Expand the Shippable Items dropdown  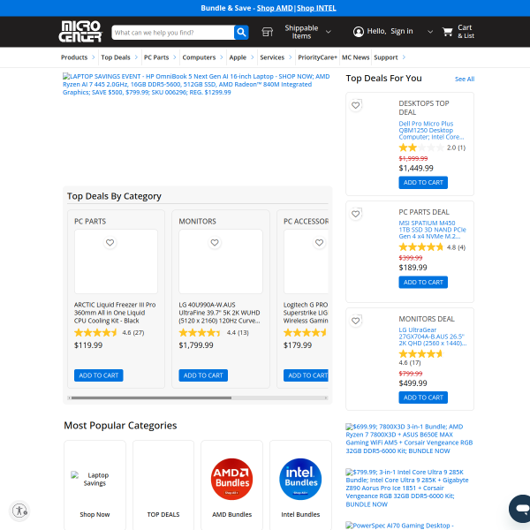pyautogui.click(x=329, y=32)
